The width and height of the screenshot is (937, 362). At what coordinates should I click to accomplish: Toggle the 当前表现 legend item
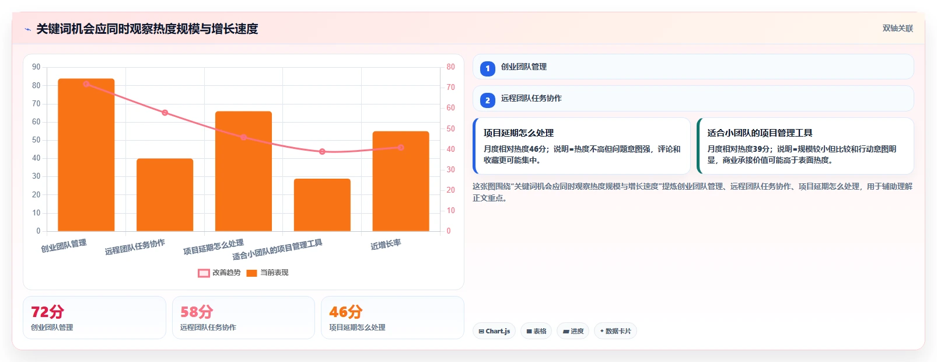pos(267,273)
